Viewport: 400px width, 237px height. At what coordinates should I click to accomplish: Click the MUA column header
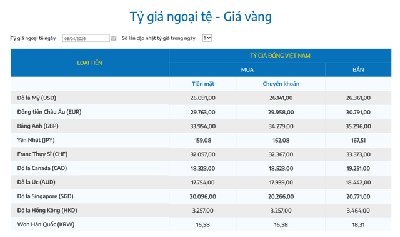247,69
